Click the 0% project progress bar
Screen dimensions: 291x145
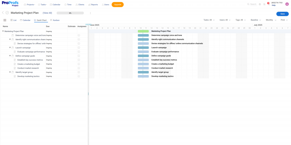click(x=70, y=13)
